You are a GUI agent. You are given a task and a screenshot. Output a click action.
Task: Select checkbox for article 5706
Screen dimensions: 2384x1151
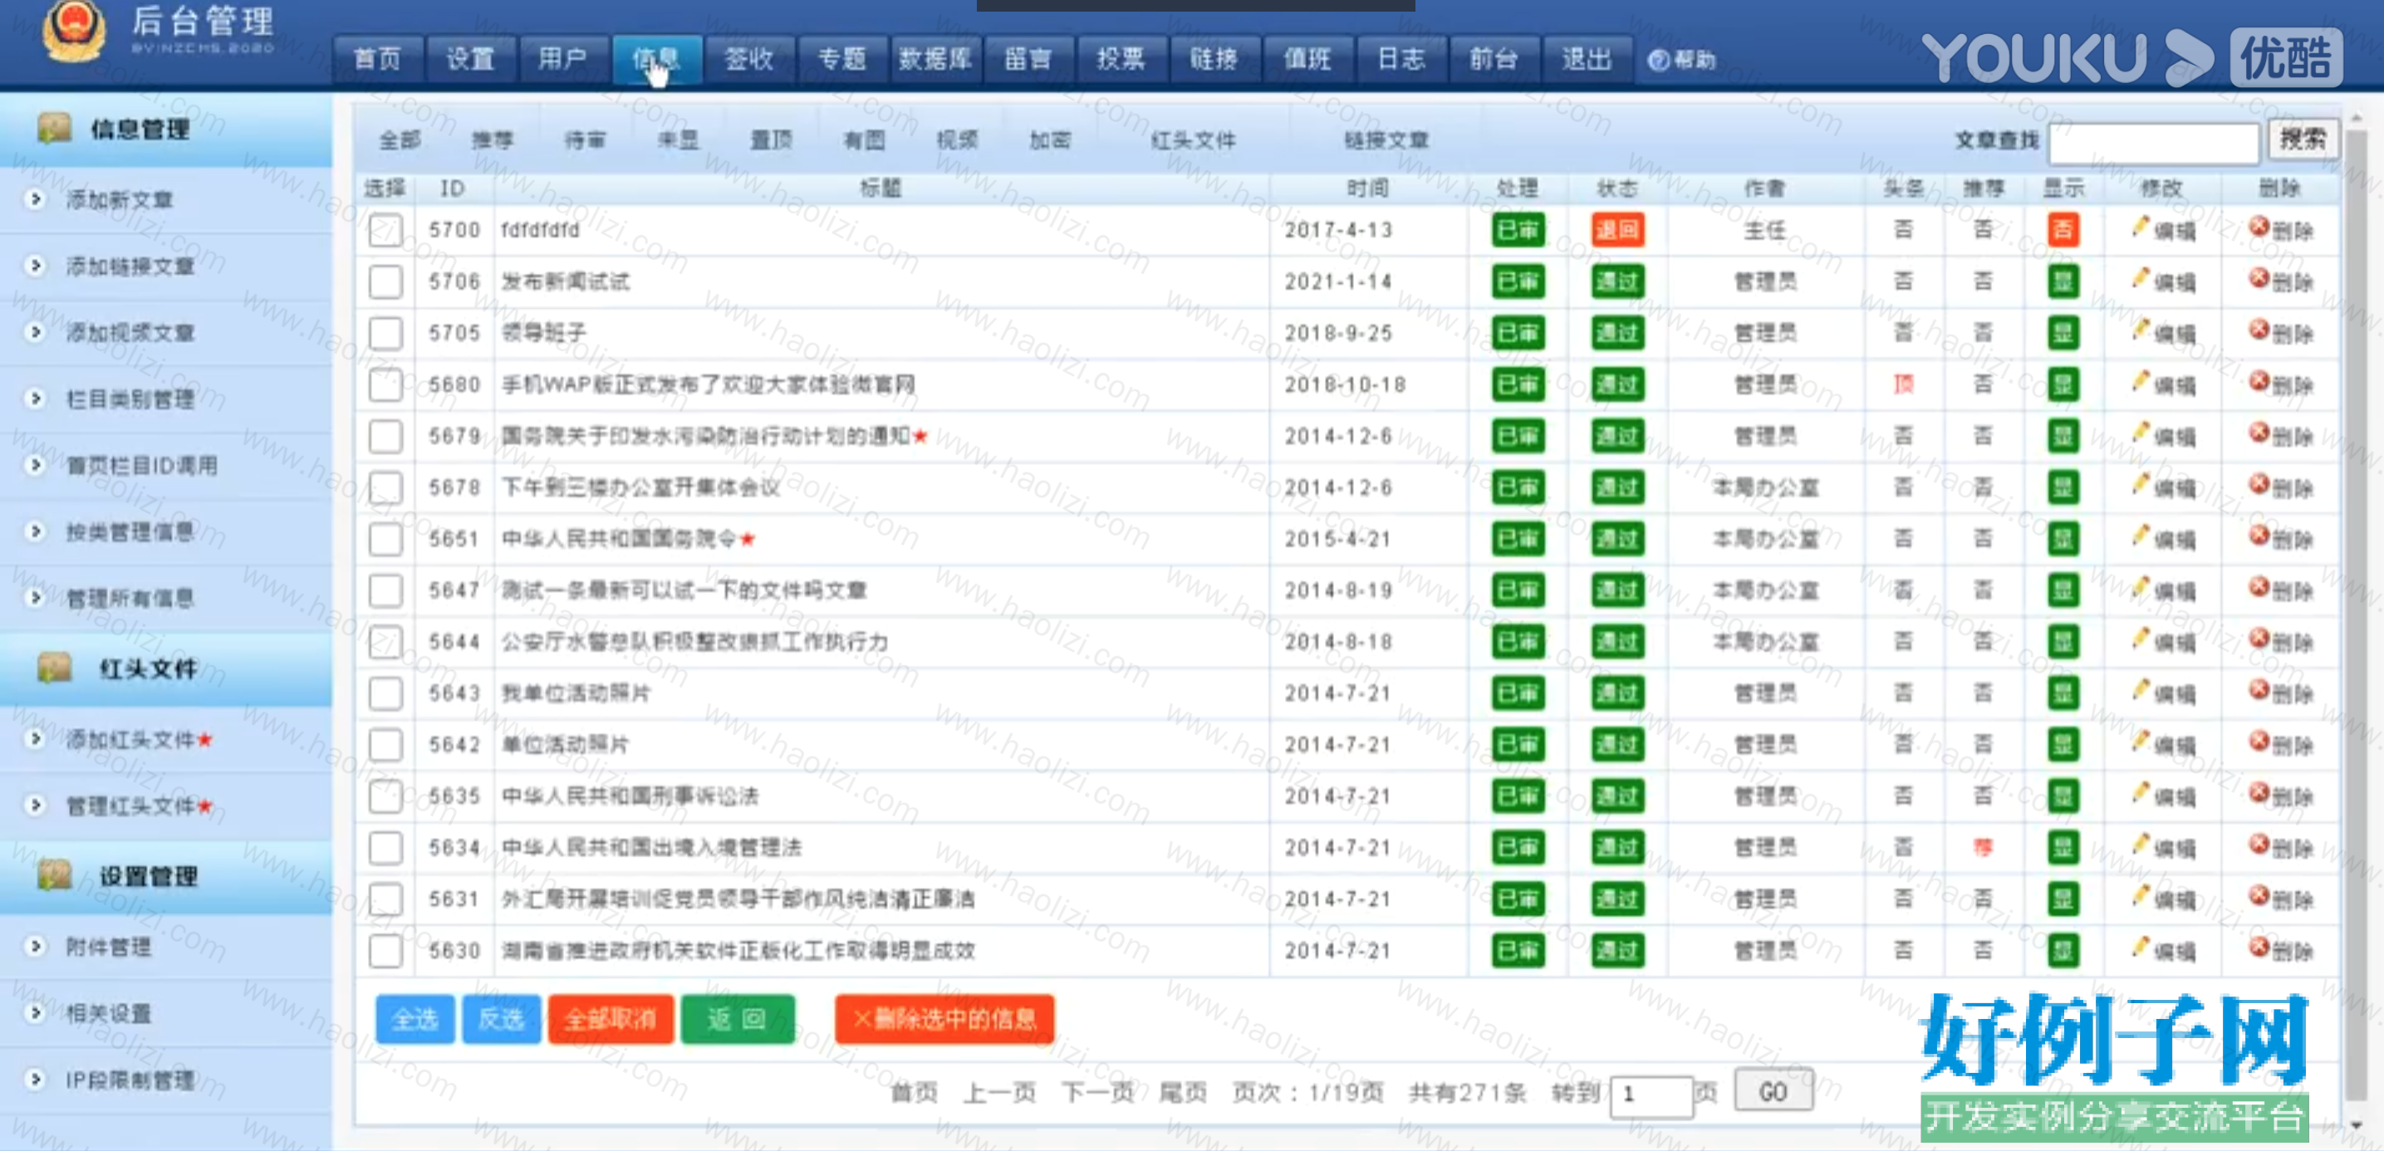[385, 282]
